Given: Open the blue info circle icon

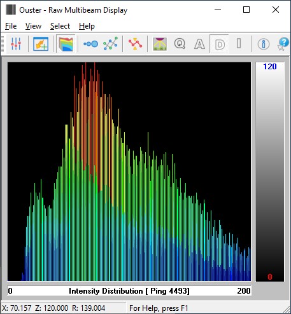Looking at the screenshot, I should point(264,44).
